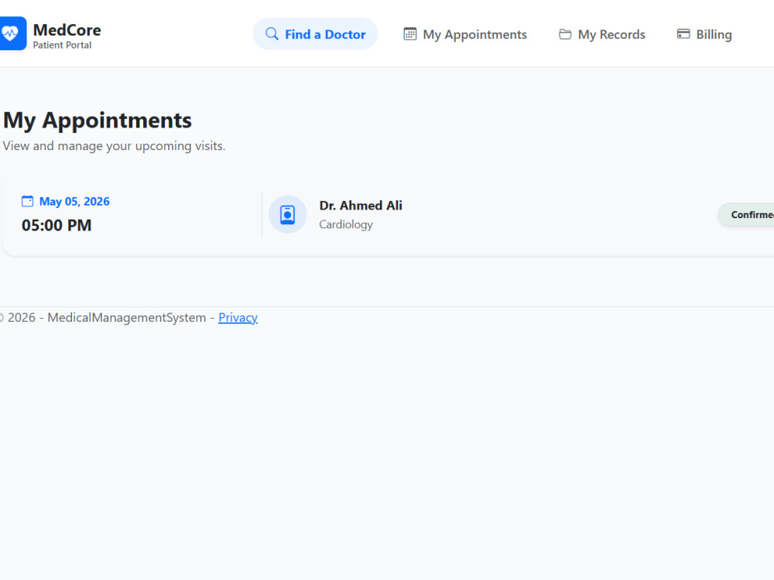Open the Privacy link in footer
This screenshot has width=774, height=580.
pos(238,317)
